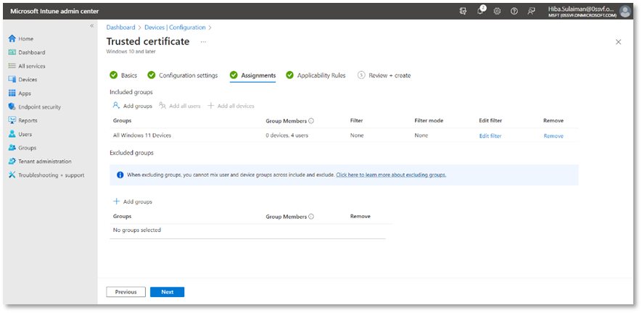Open the ellipsis menu beside Trusted certificate
Image resolution: width=642 pixels, height=313 pixels.
click(x=203, y=42)
